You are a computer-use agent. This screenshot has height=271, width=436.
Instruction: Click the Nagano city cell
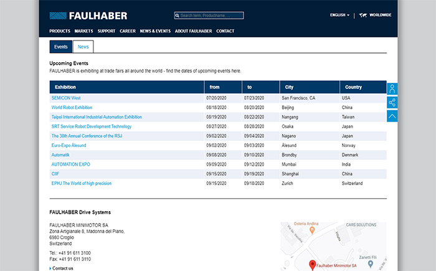(288, 136)
